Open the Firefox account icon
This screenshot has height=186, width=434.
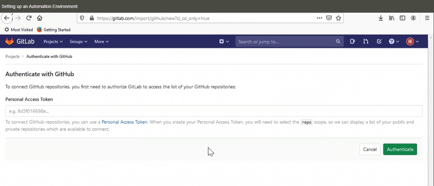click(413, 18)
